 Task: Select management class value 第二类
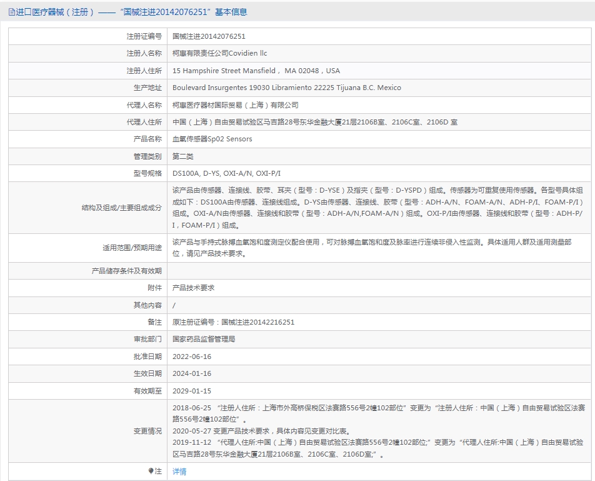[x=183, y=156]
